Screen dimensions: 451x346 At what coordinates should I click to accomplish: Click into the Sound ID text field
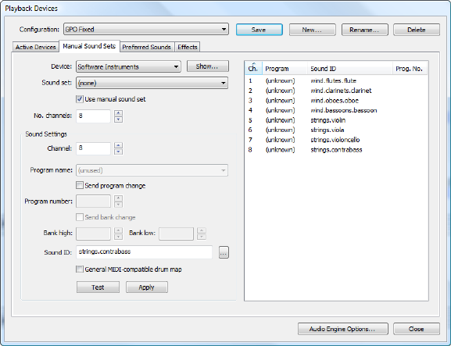[x=144, y=252]
